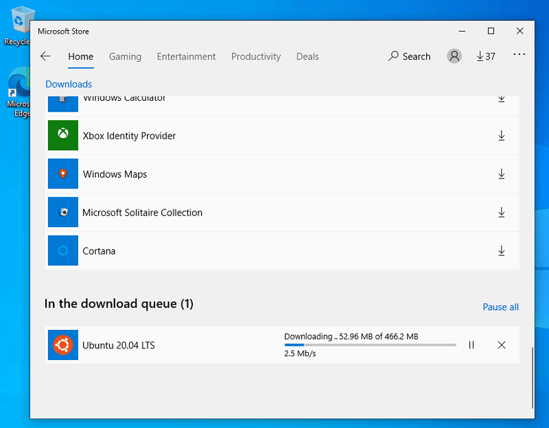Go back using the back arrow
Viewport: 549px width, 428px height.
[45, 56]
